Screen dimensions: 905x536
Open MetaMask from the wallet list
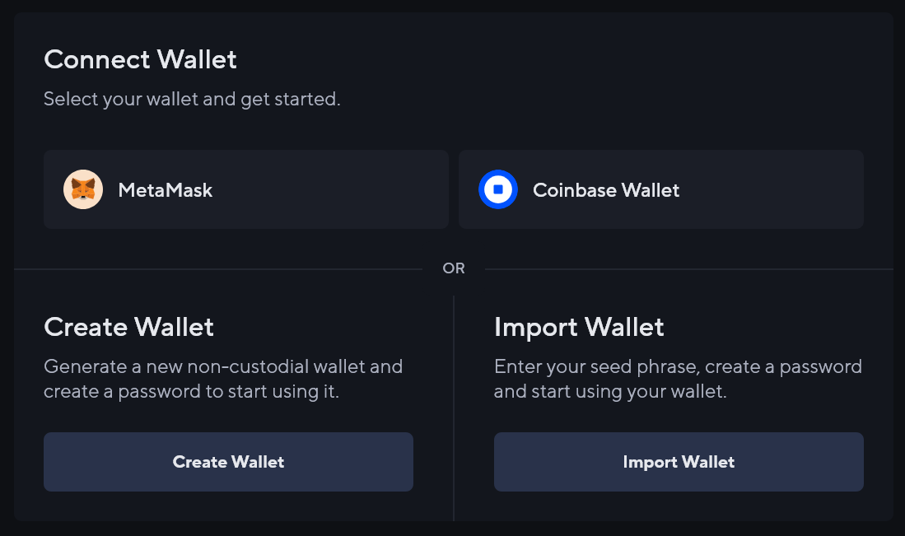tap(245, 189)
